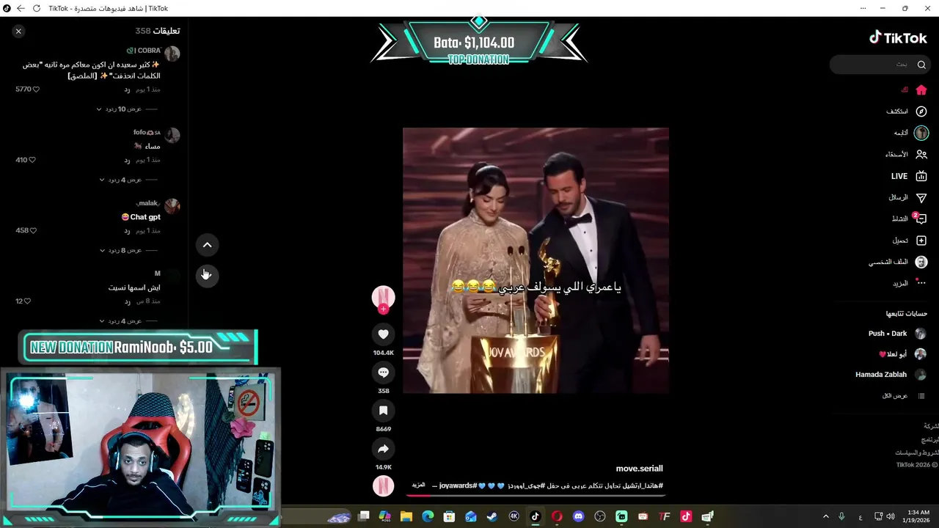Like malak's Chat gpt comment heart
The width and height of the screenshot is (939, 528).
point(32,230)
